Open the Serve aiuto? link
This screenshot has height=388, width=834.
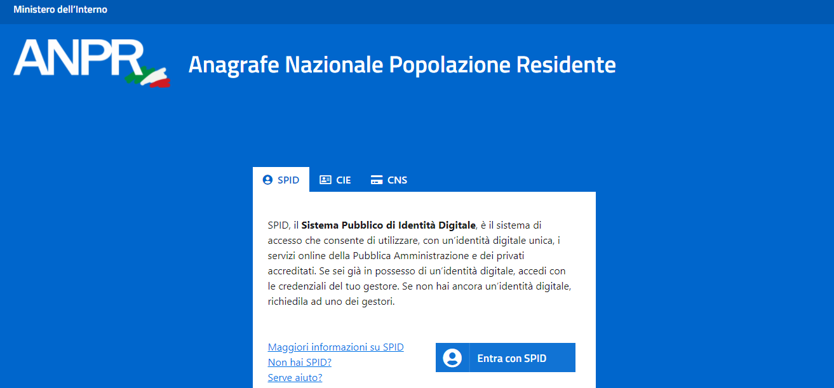295,378
